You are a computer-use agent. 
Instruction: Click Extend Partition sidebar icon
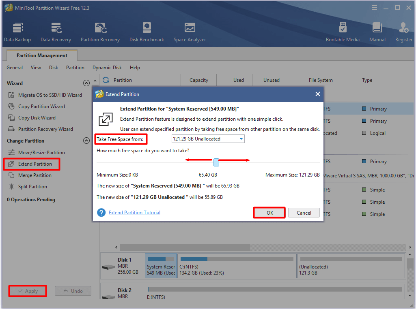(11, 164)
